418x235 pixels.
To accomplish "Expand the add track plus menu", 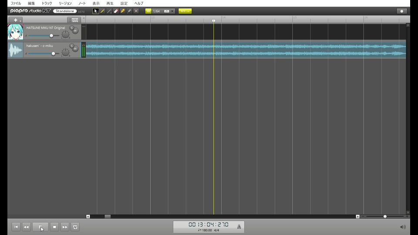I will tap(16, 20).
